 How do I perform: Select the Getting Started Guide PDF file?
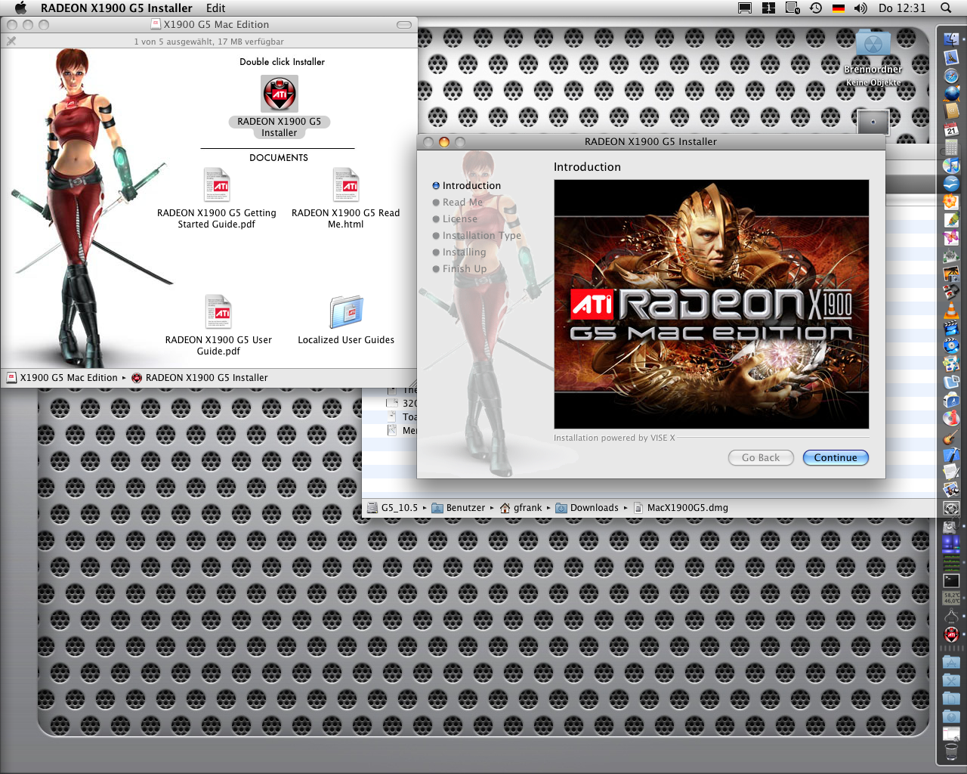point(217,186)
